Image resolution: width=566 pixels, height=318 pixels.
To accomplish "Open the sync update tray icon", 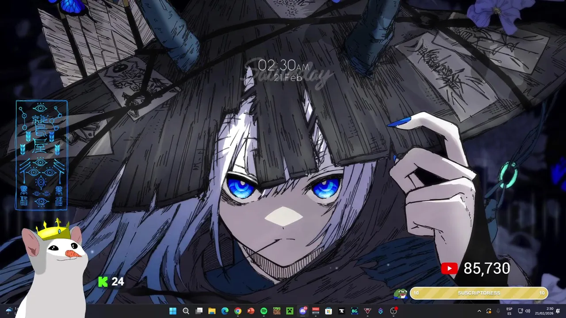I will pyautogui.click(x=489, y=311).
